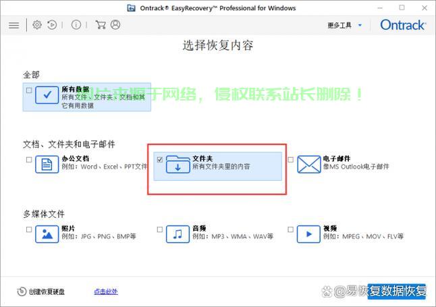Open the info icon

click(x=76, y=25)
